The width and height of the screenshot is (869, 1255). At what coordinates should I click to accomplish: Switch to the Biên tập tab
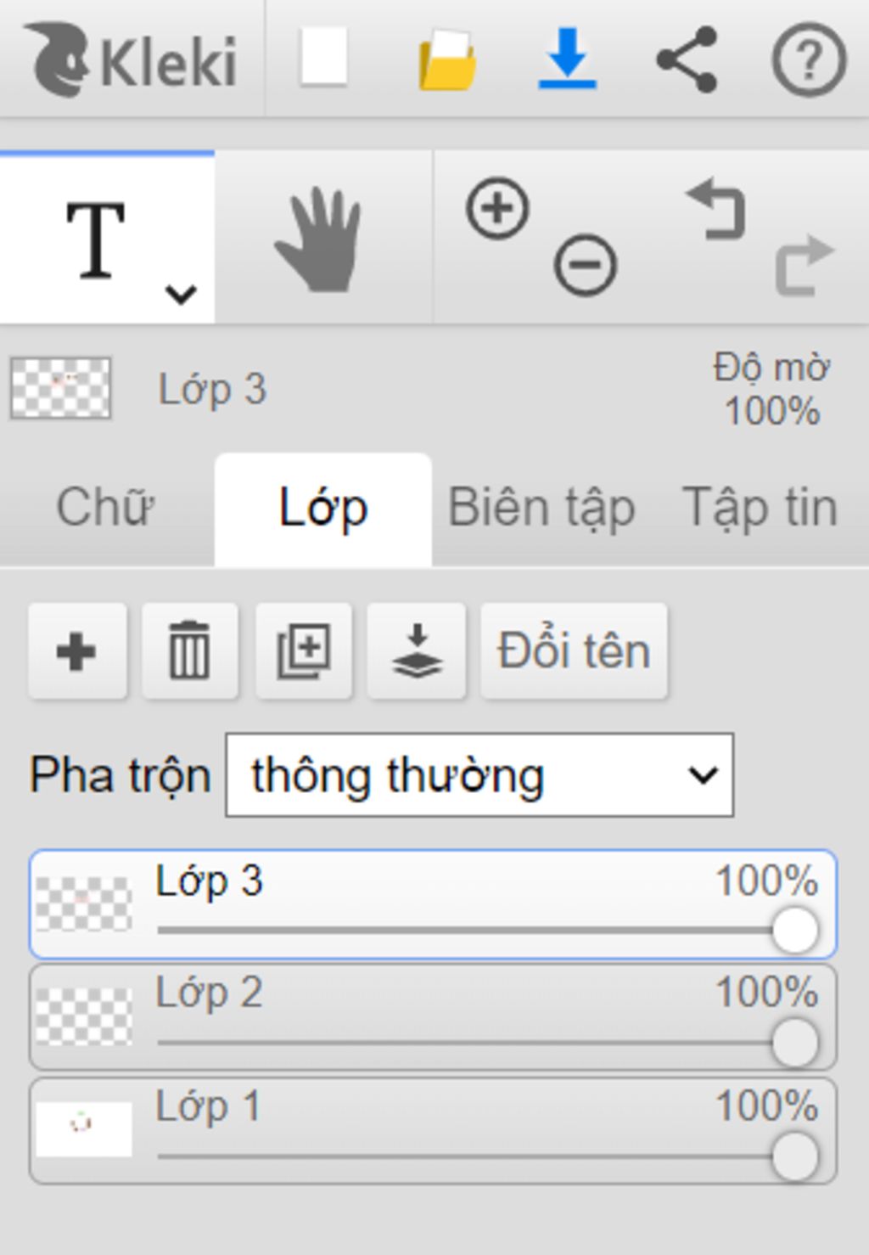coord(541,508)
